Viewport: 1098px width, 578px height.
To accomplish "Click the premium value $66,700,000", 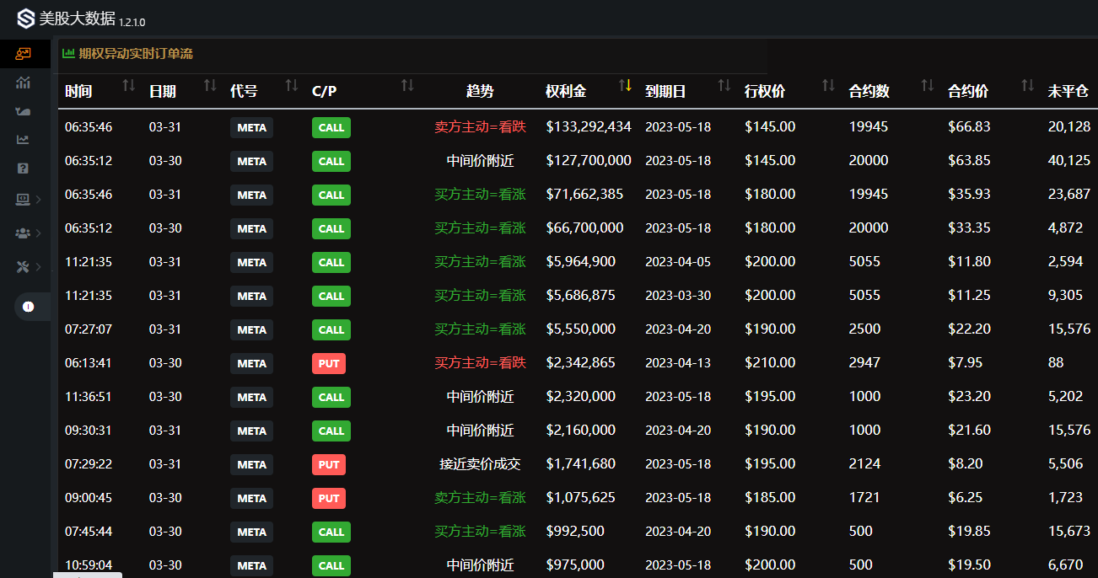I will pyautogui.click(x=584, y=228).
